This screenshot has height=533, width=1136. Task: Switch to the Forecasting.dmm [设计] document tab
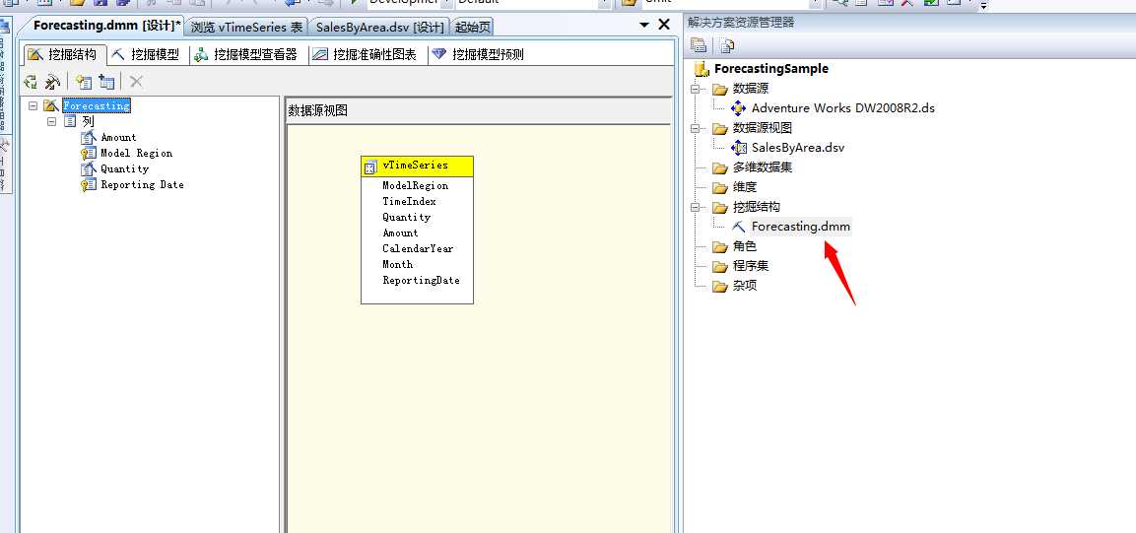[106, 26]
